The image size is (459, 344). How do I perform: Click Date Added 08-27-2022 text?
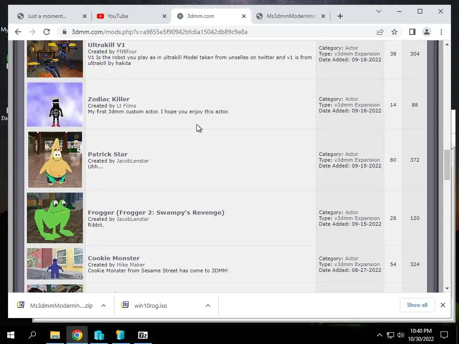click(x=350, y=270)
